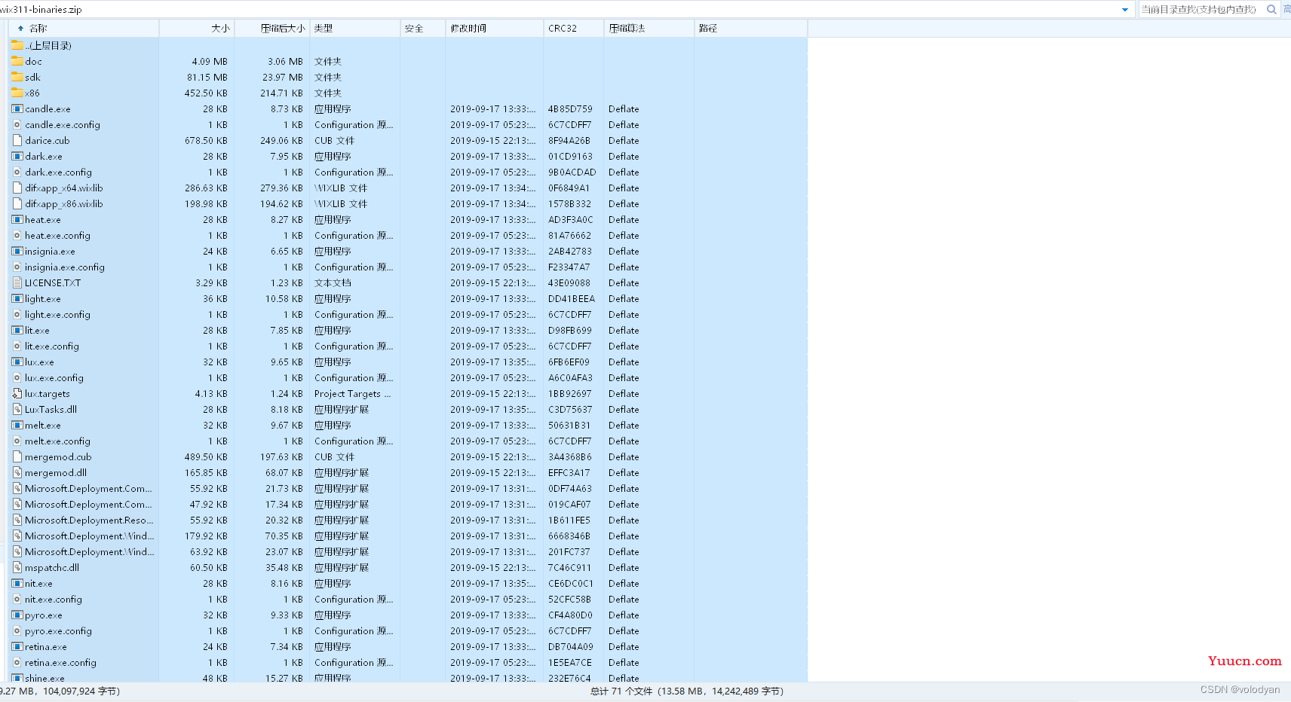Select the dark.exe.config file name

point(58,172)
